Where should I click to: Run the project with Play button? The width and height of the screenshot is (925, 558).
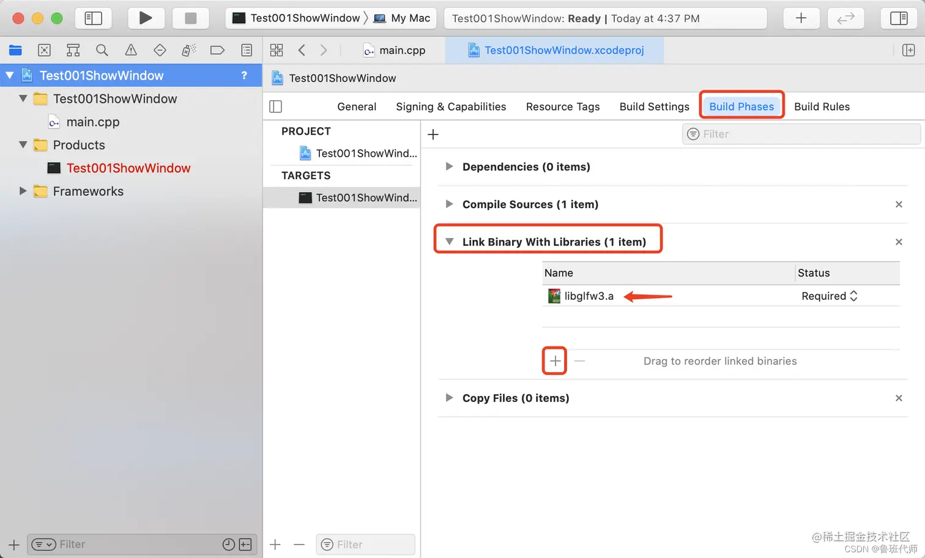(145, 18)
